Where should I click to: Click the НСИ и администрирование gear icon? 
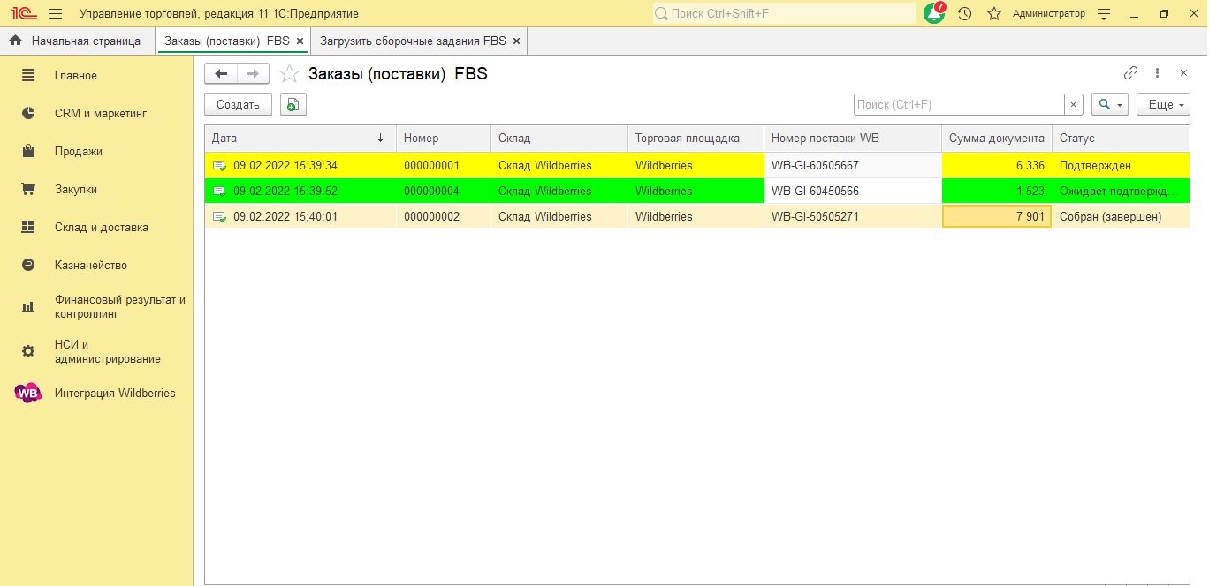tap(28, 352)
